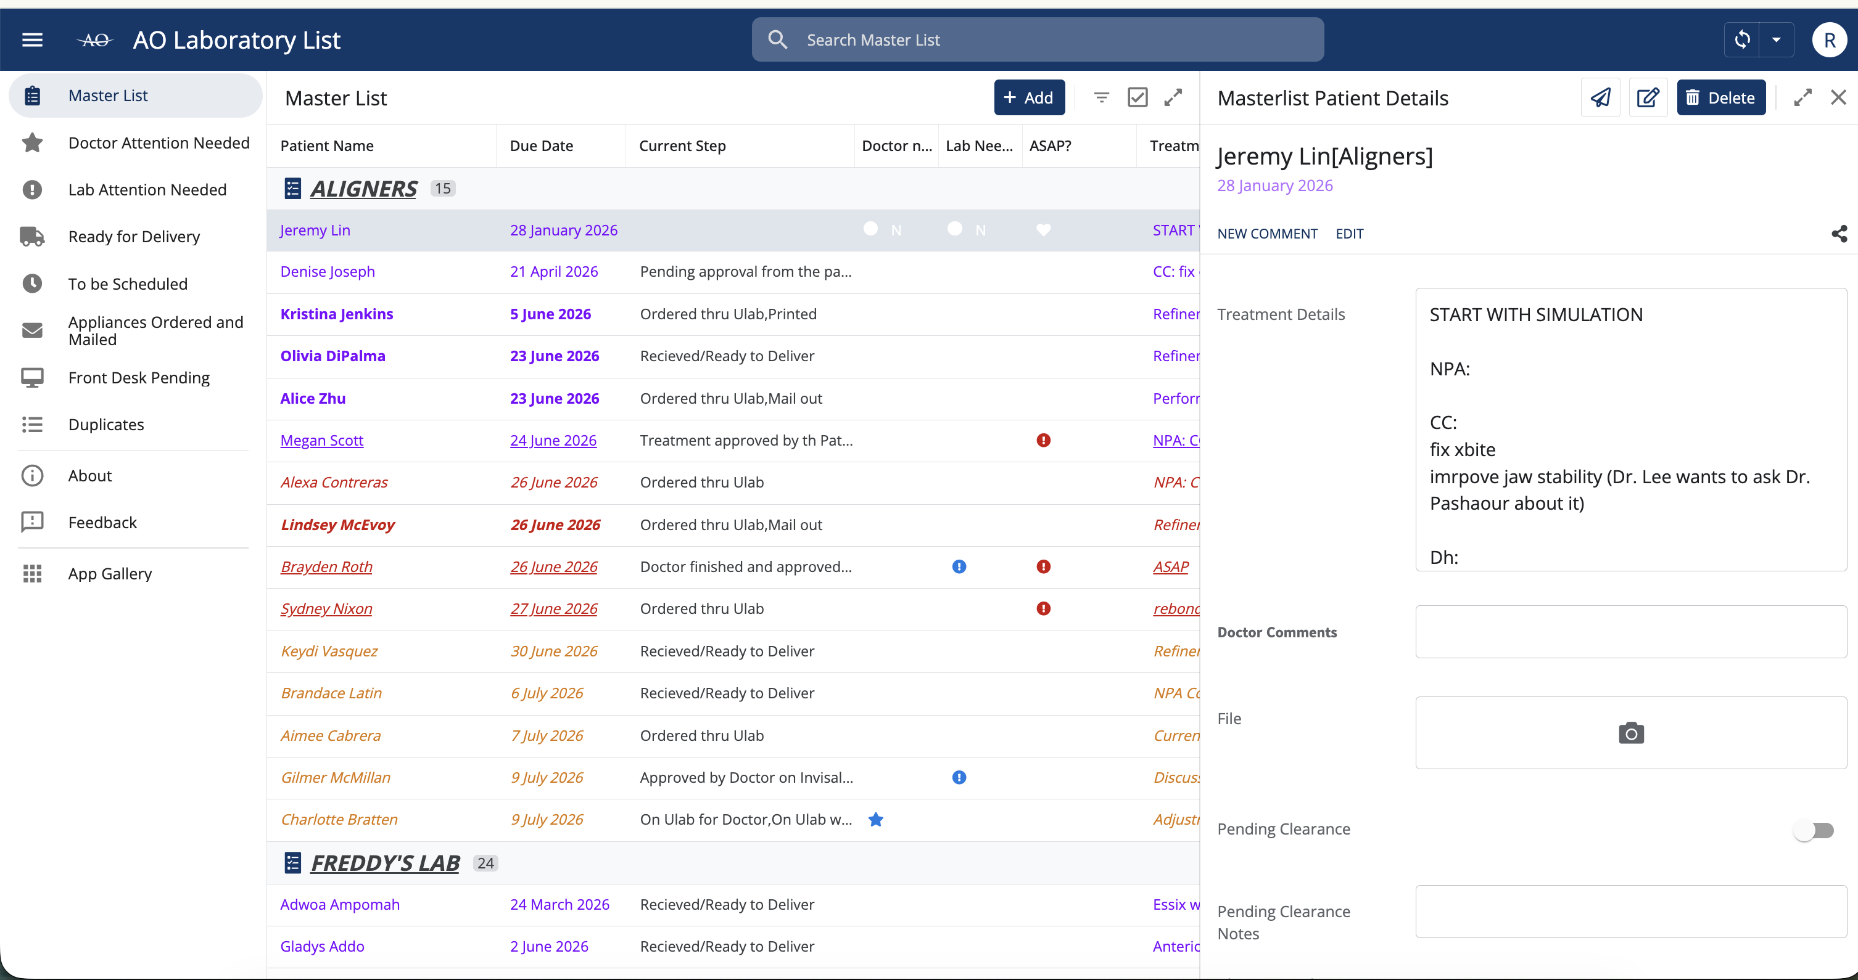The image size is (1858, 980).
Task: Click the Treatment Details text box
Action: coord(1631,430)
